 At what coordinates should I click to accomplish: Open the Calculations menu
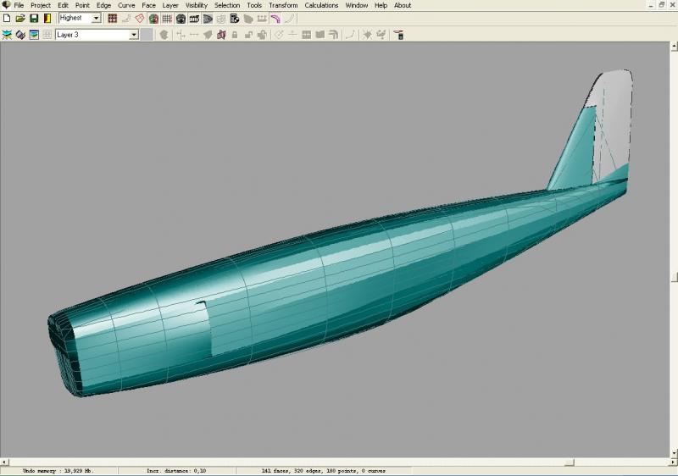point(321,5)
